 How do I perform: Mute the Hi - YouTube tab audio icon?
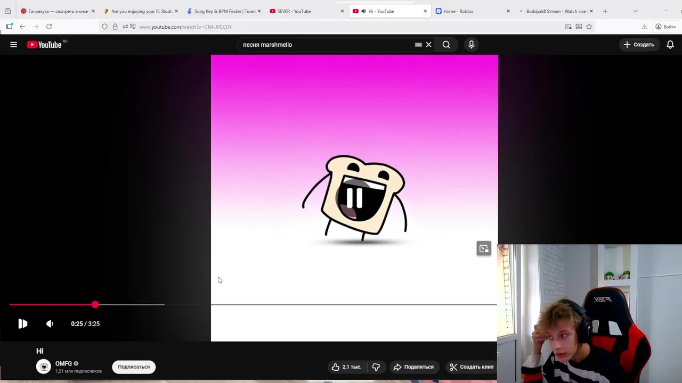[363, 11]
